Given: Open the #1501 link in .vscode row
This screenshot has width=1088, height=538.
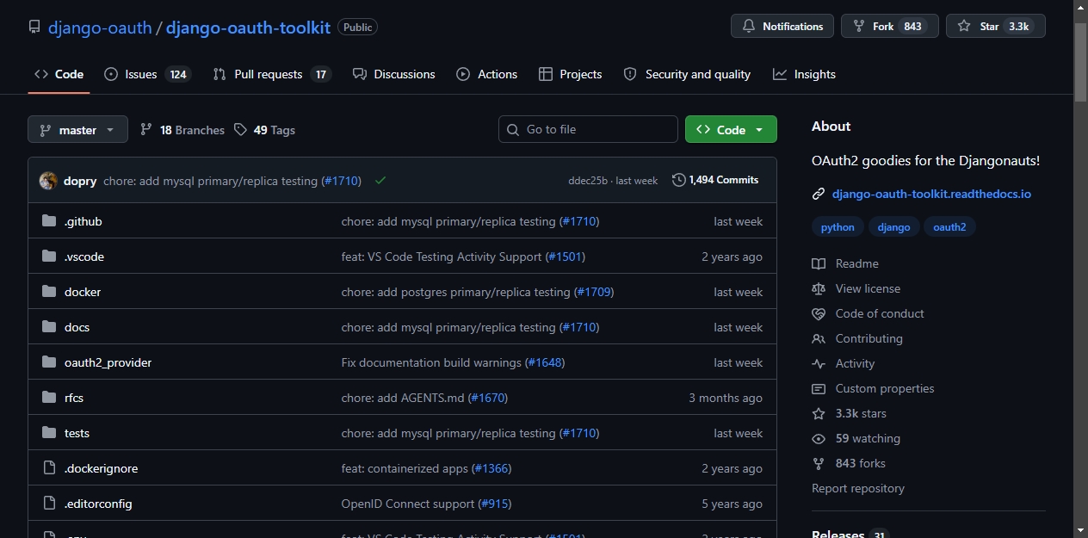Looking at the screenshot, I should point(565,257).
